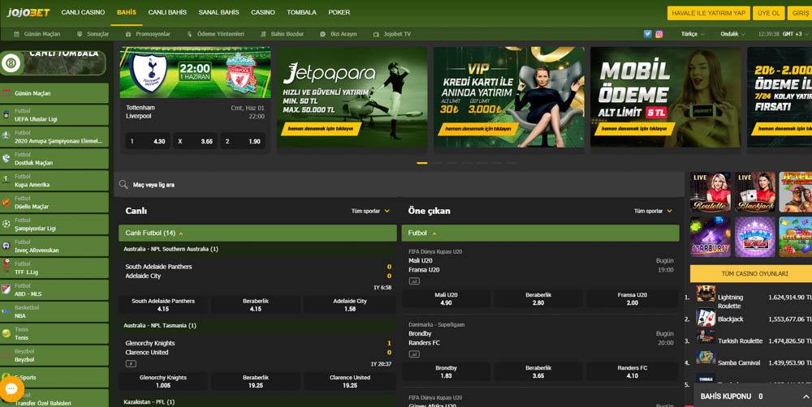The width and height of the screenshot is (812, 407).
Task: Switch to Poker tab
Action: coord(339,12)
